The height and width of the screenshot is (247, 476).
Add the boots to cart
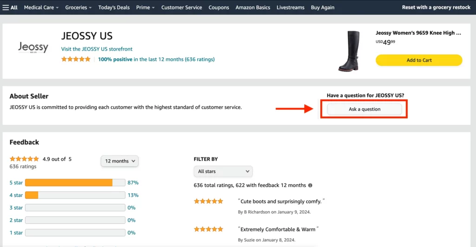(419, 60)
